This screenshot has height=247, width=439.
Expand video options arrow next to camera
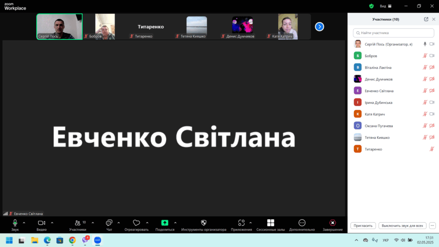tap(52, 223)
